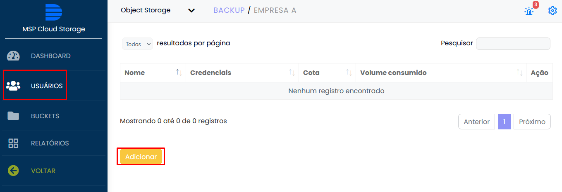Click the Buckets folder icon
This screenshot has height=192, width=562.
pos(13,116)
